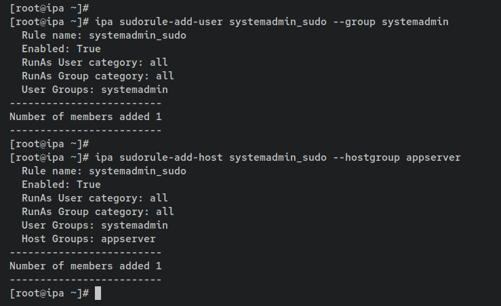
Task: Click the second 'Enabled: True' output line
Action: pos(61,185)
